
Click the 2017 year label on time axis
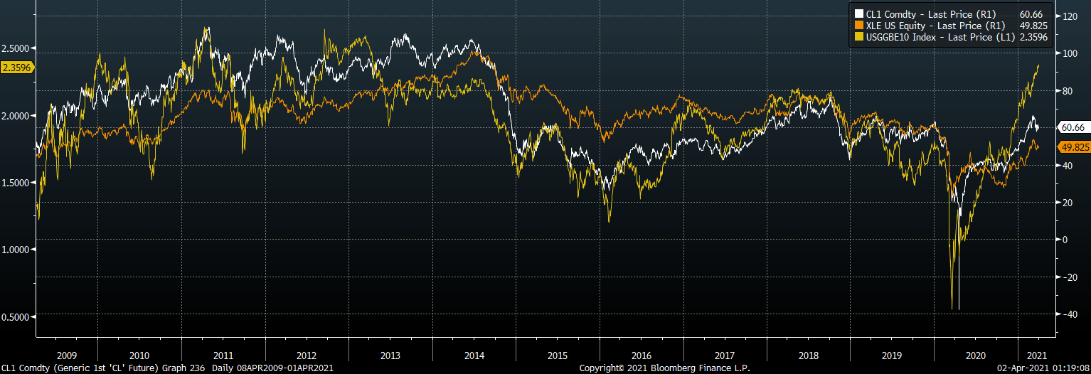[725, 355]
